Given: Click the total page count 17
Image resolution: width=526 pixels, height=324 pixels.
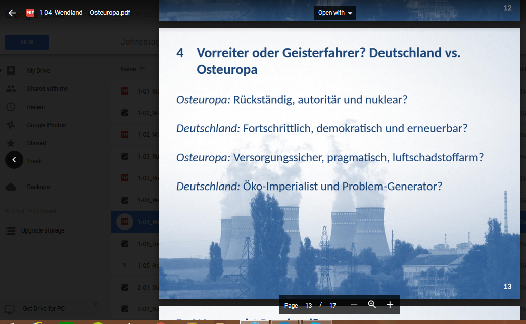Looking at the screenshot, I should click(332, 306).
